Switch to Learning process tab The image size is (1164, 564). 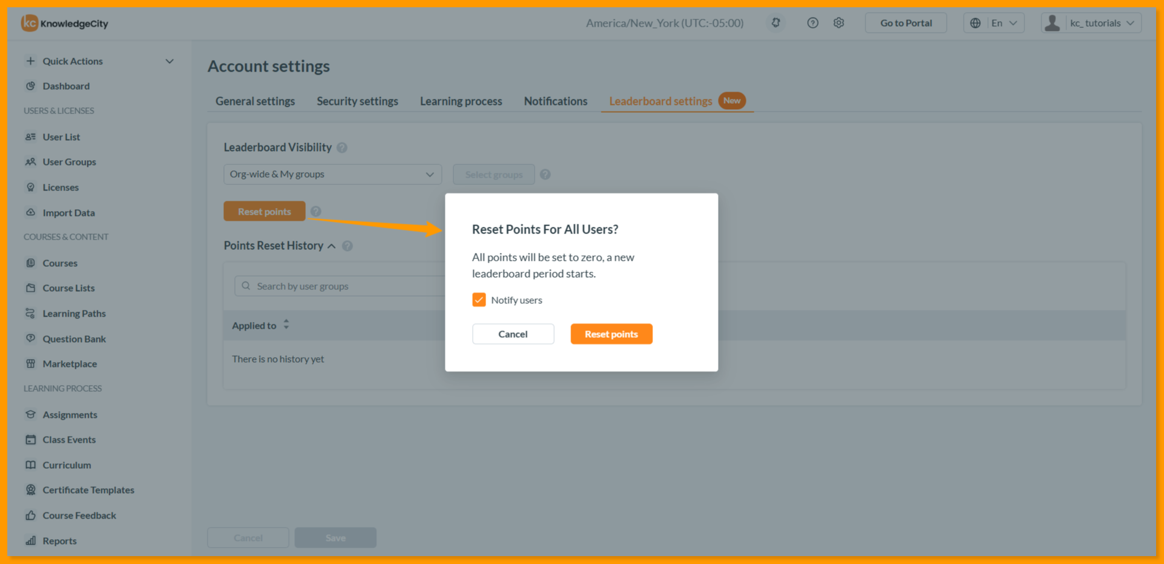coord(461,101)
